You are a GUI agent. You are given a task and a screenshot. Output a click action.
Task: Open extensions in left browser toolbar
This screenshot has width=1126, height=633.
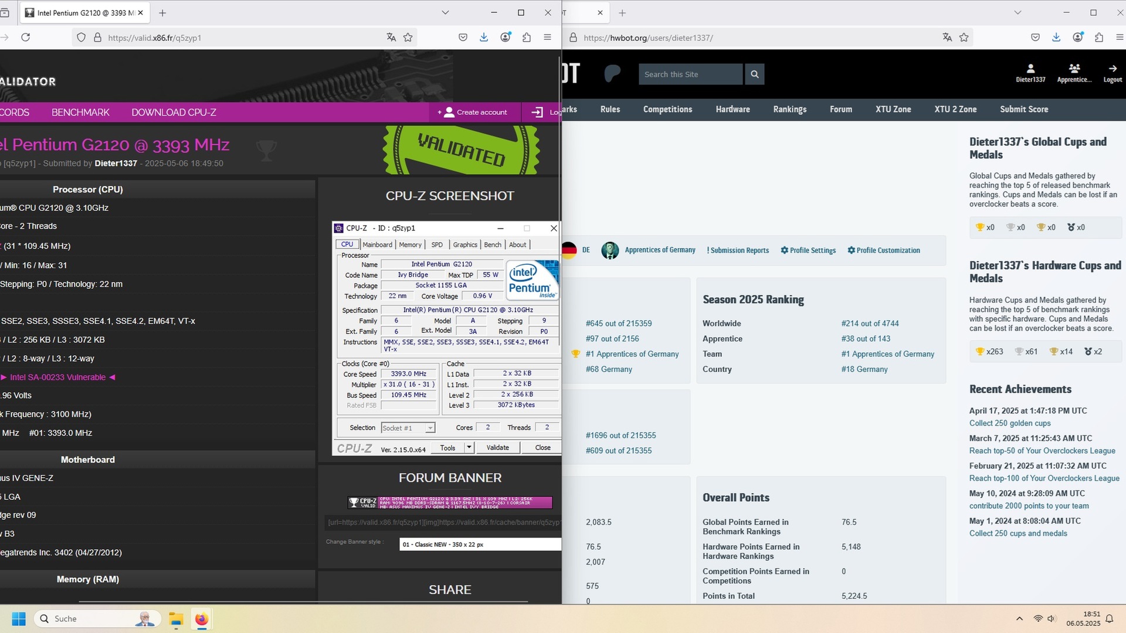526,38
